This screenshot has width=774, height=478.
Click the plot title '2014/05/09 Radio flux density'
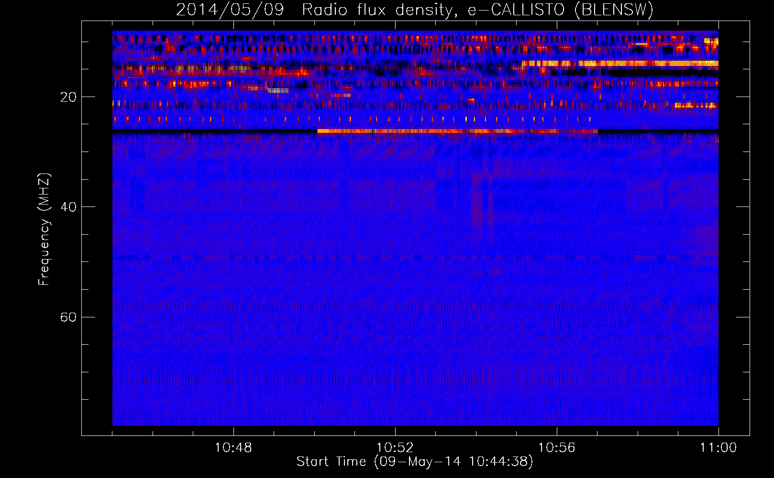click(414, 10)
